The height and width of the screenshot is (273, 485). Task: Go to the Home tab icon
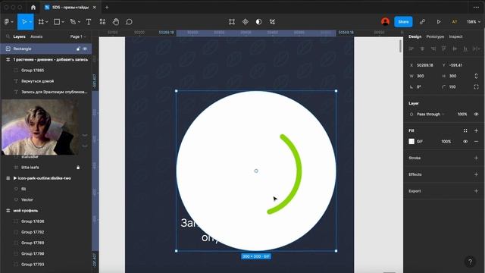33,7
